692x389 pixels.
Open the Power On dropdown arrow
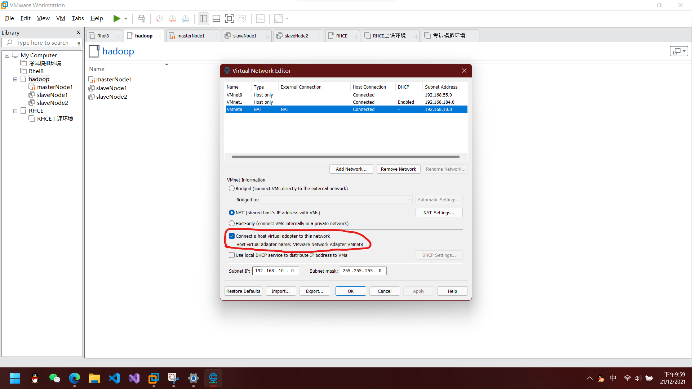click(x=126, y=18)
